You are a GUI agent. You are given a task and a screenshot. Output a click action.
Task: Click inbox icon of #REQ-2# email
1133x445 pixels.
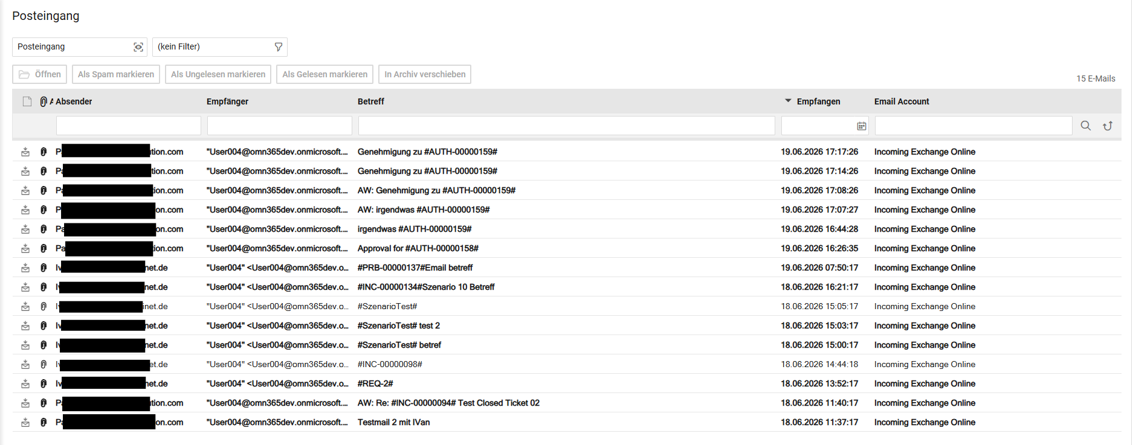point(25,383)
